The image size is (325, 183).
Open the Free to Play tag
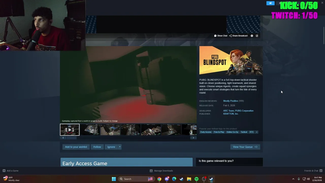[x=219, y=132]
